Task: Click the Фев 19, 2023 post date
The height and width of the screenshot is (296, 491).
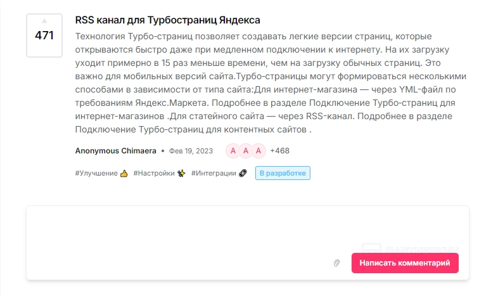Action: 191,151
